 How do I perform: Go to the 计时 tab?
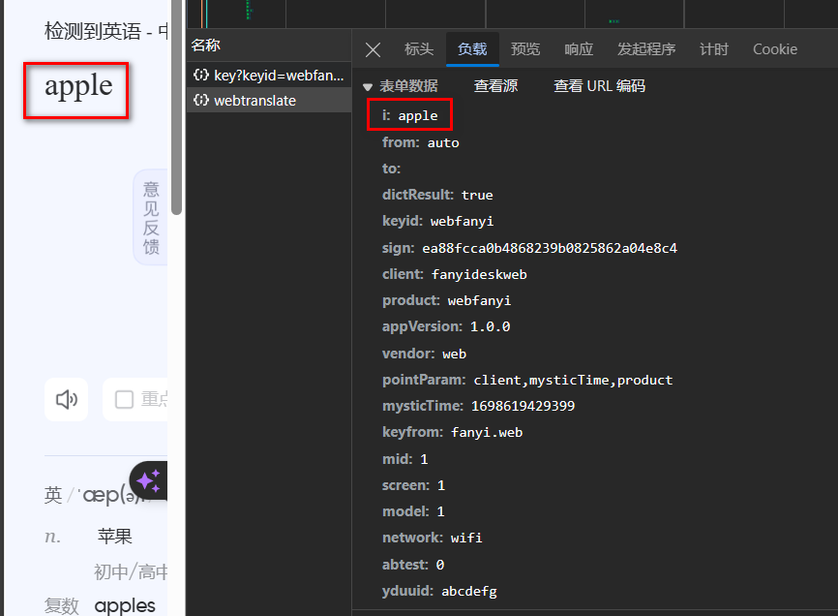click(x=714, y=49)
